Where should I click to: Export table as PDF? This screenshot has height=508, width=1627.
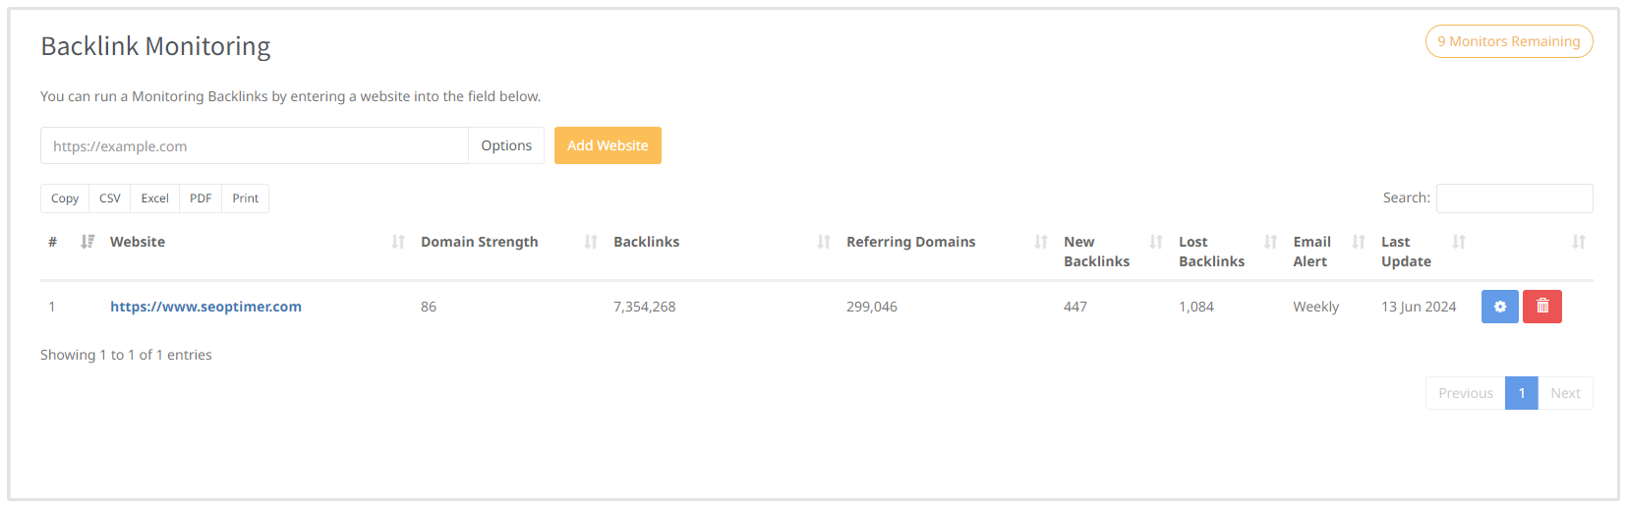point(201,198)
